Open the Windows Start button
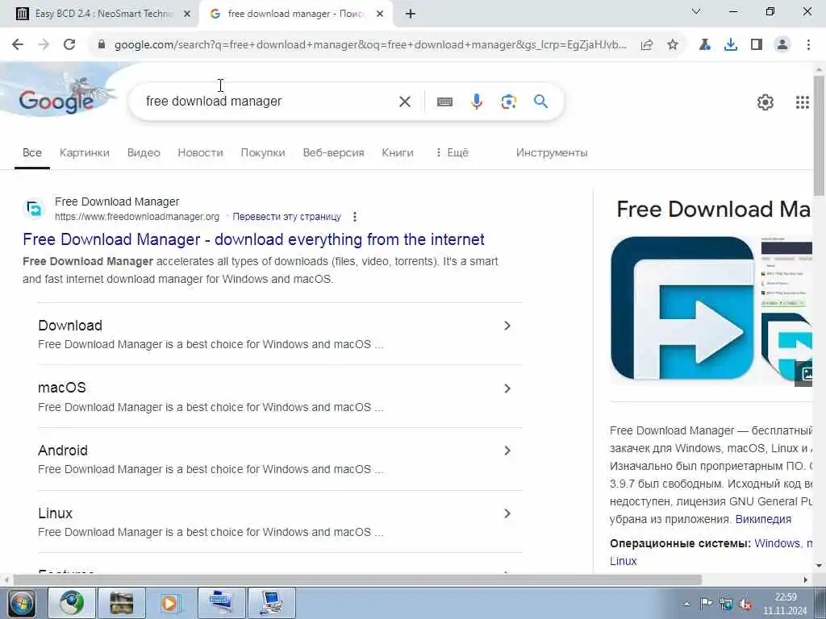The image size is (826, 619). [x=22, y=603]
